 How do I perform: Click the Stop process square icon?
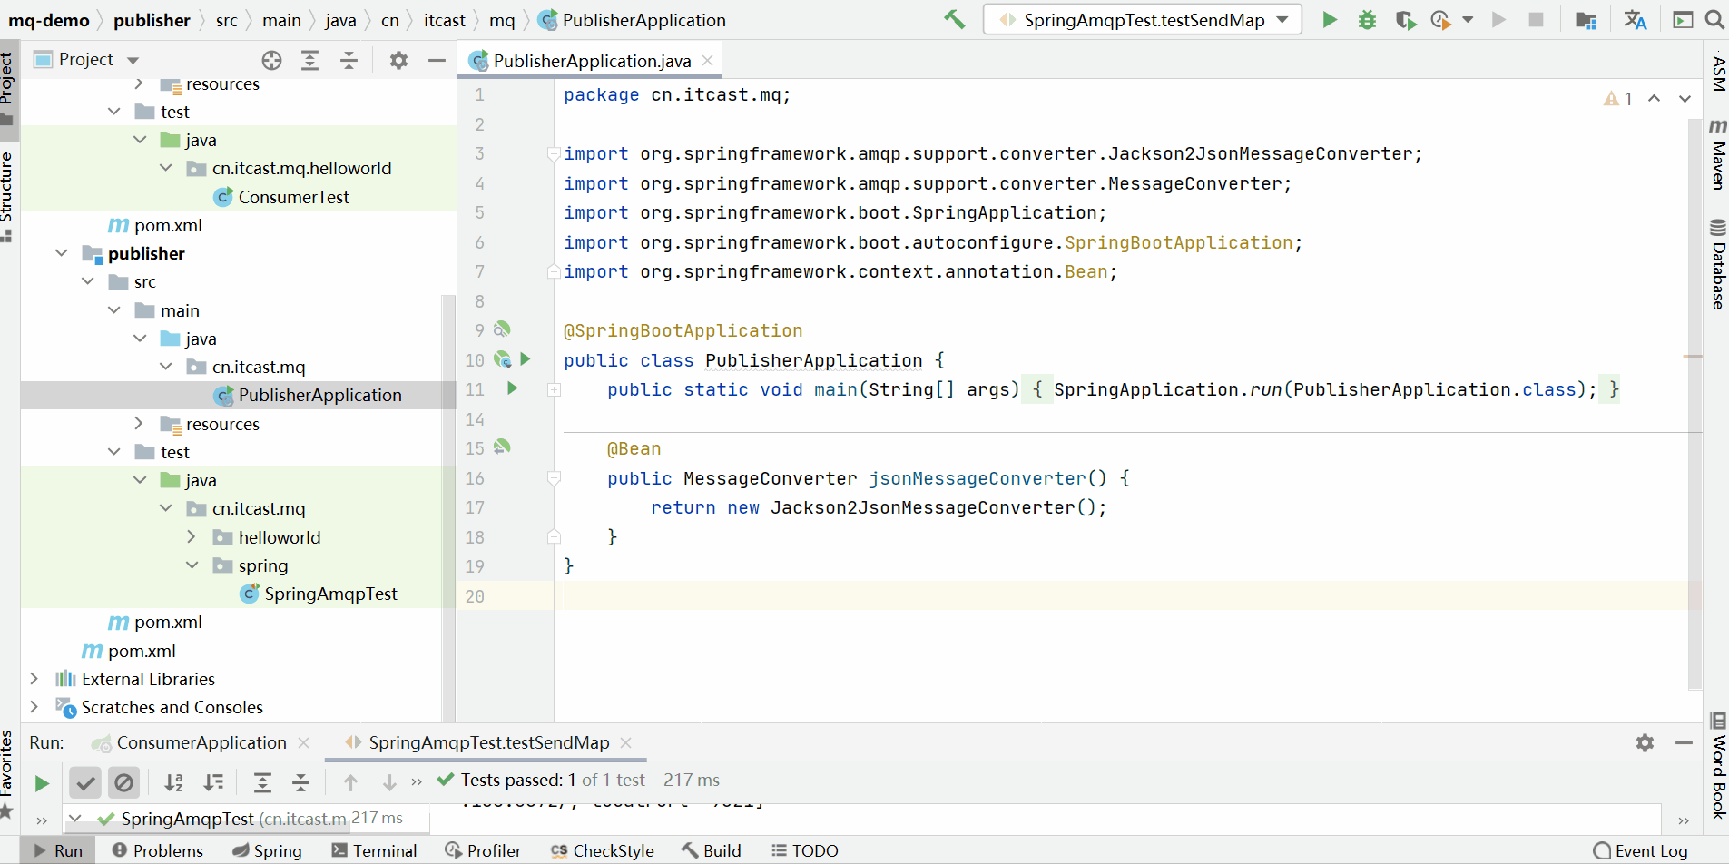tap(1536, 19)
